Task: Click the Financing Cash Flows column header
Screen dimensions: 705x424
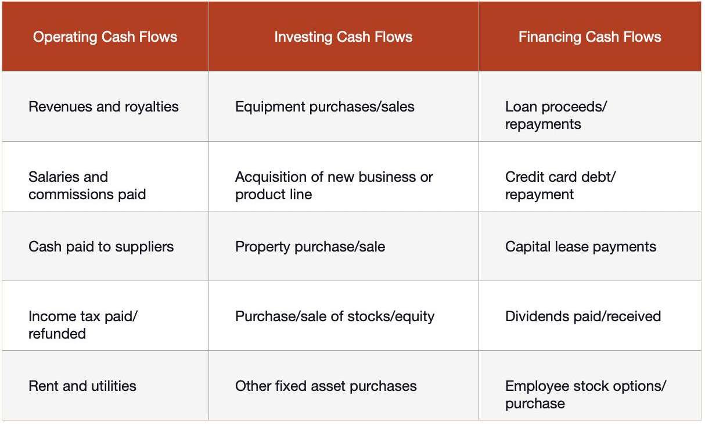Action: pyautogui.click(x=589, y=37)
